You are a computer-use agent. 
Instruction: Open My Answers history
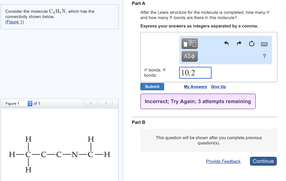pos(195,87)
